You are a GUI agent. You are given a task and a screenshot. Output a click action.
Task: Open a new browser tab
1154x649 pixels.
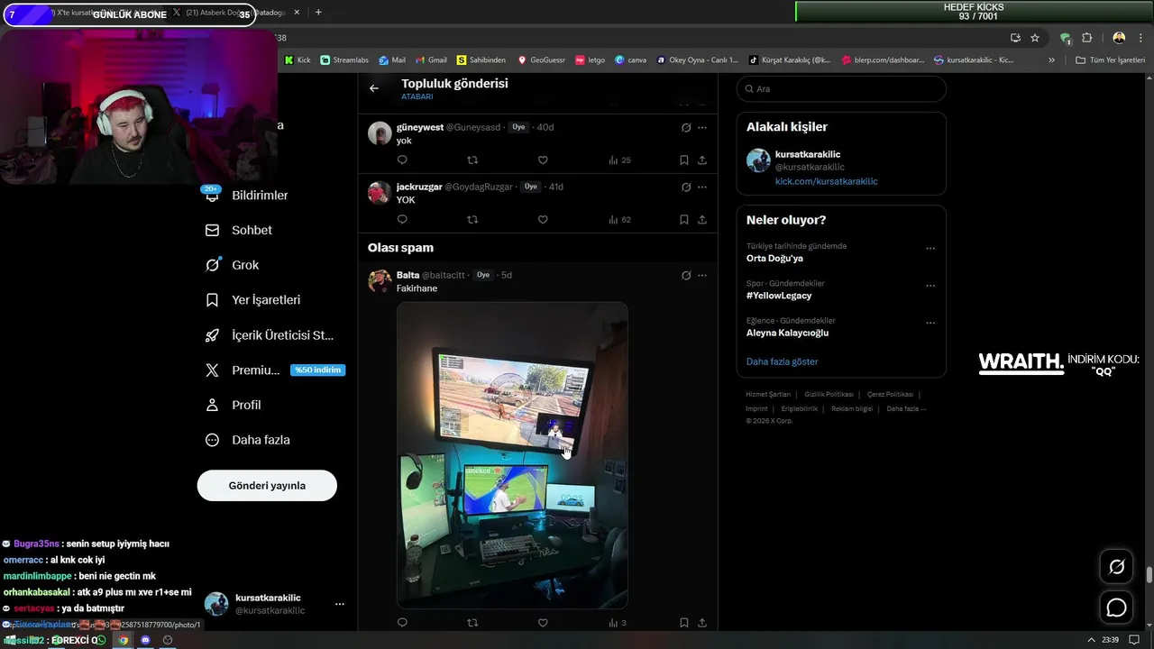(318, 13)
